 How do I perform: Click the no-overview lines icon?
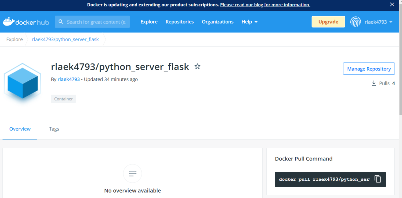pyautogui.click(x=132, y=173)
